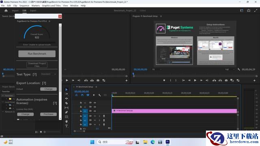Mark Out point in Program monitor
Image resolution: width=260 pixels, height=146 pixels.
coord(176,80)
